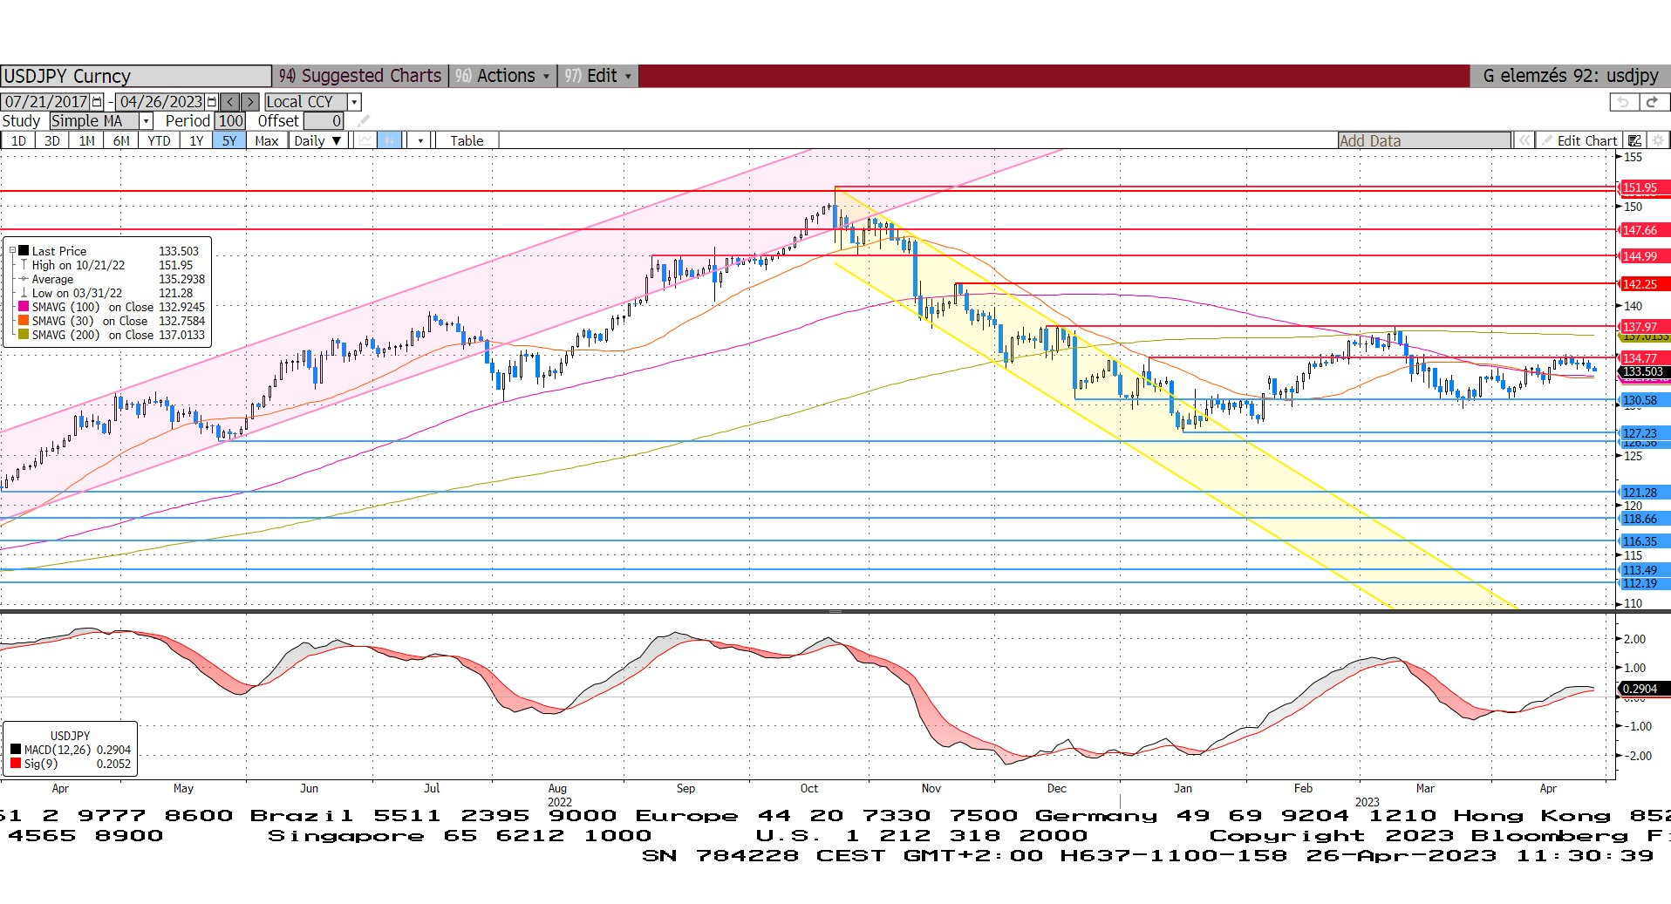
Task: Click the pencil icon beside Offset field
Action: [364, 121]
